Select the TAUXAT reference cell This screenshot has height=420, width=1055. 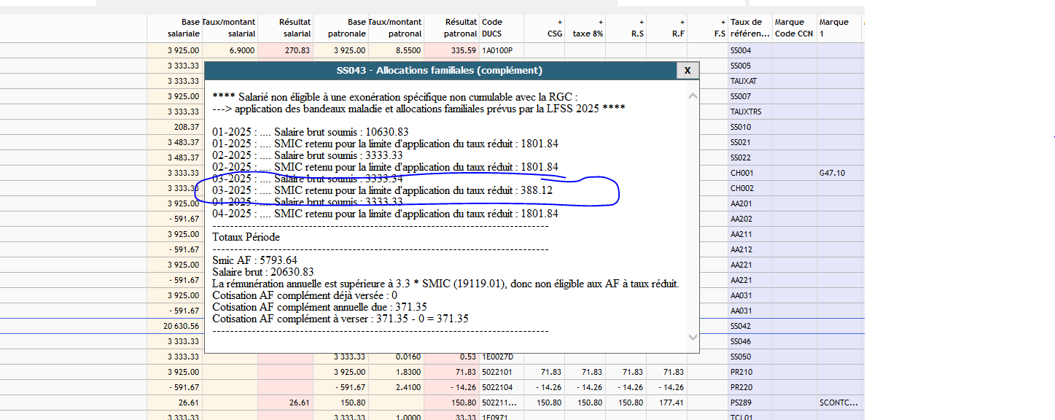pos(750,81)
